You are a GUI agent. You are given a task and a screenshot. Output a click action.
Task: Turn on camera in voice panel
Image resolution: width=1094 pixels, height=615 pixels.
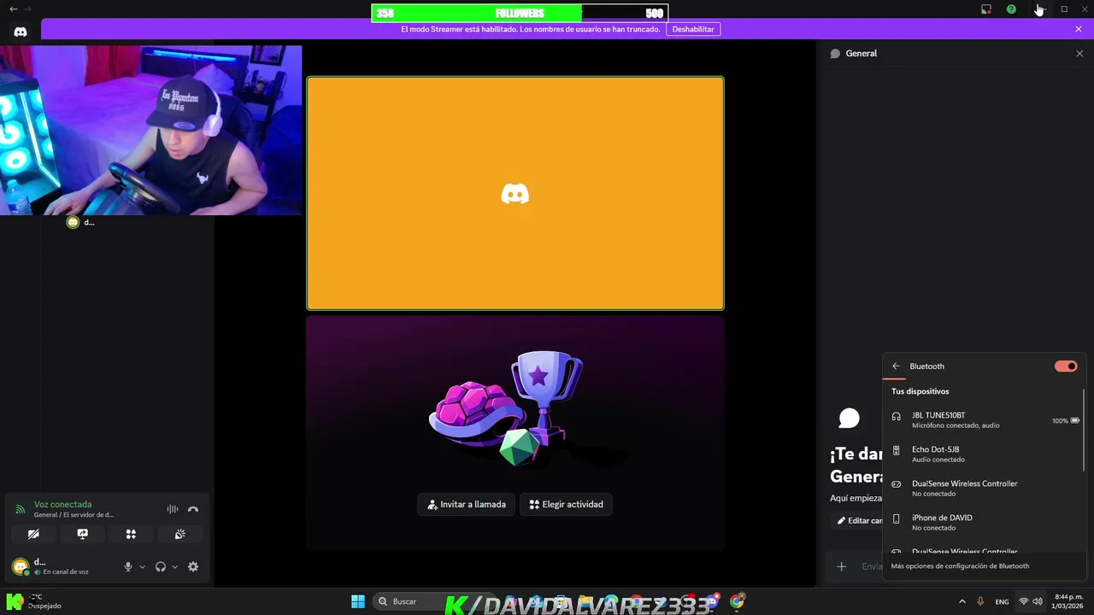[x=33, y=534]
